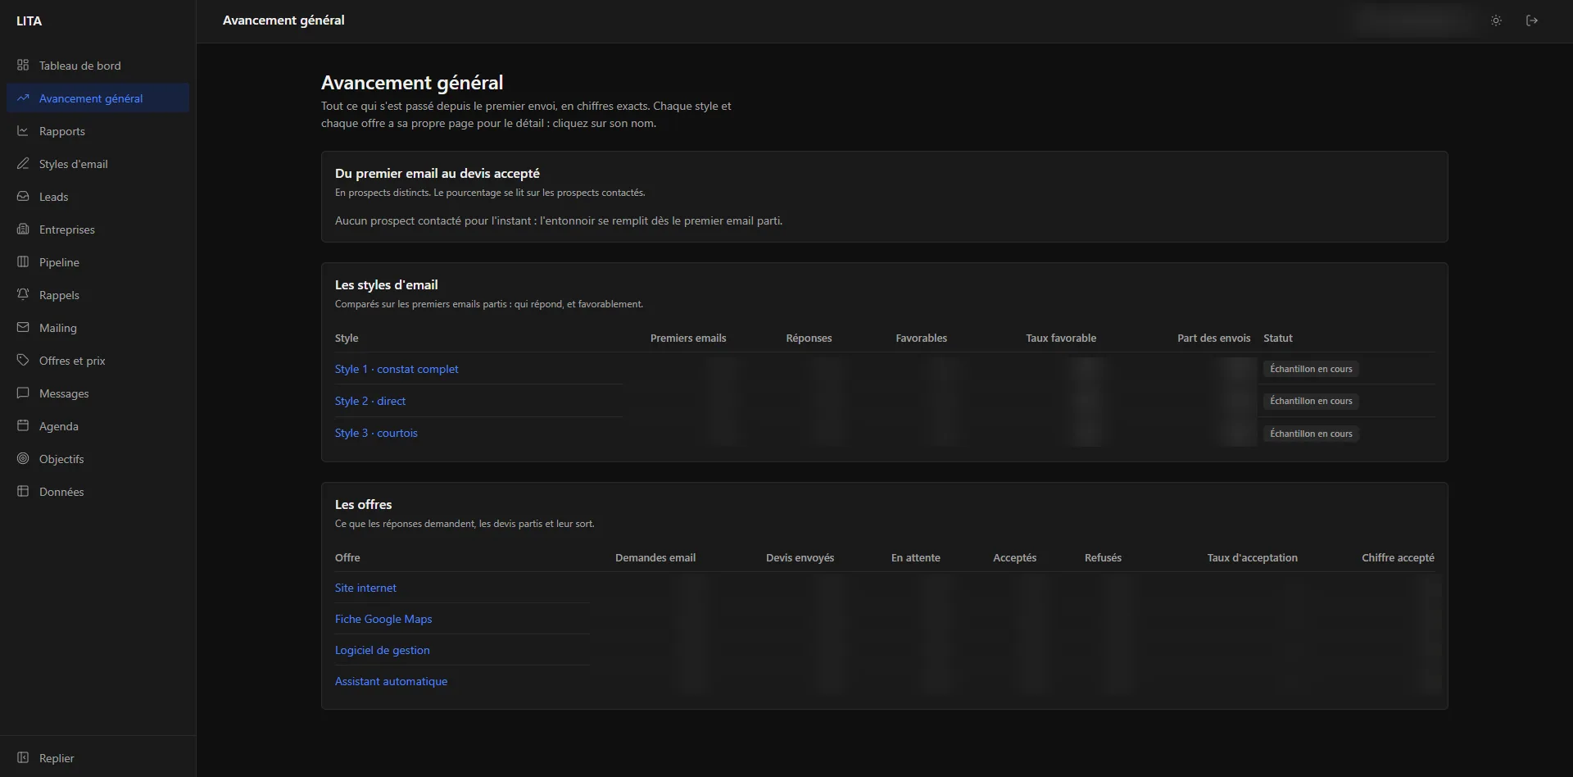1573x777 pixels.
Task: Click the Demandes email column header
Action: (x=655, y=558)
